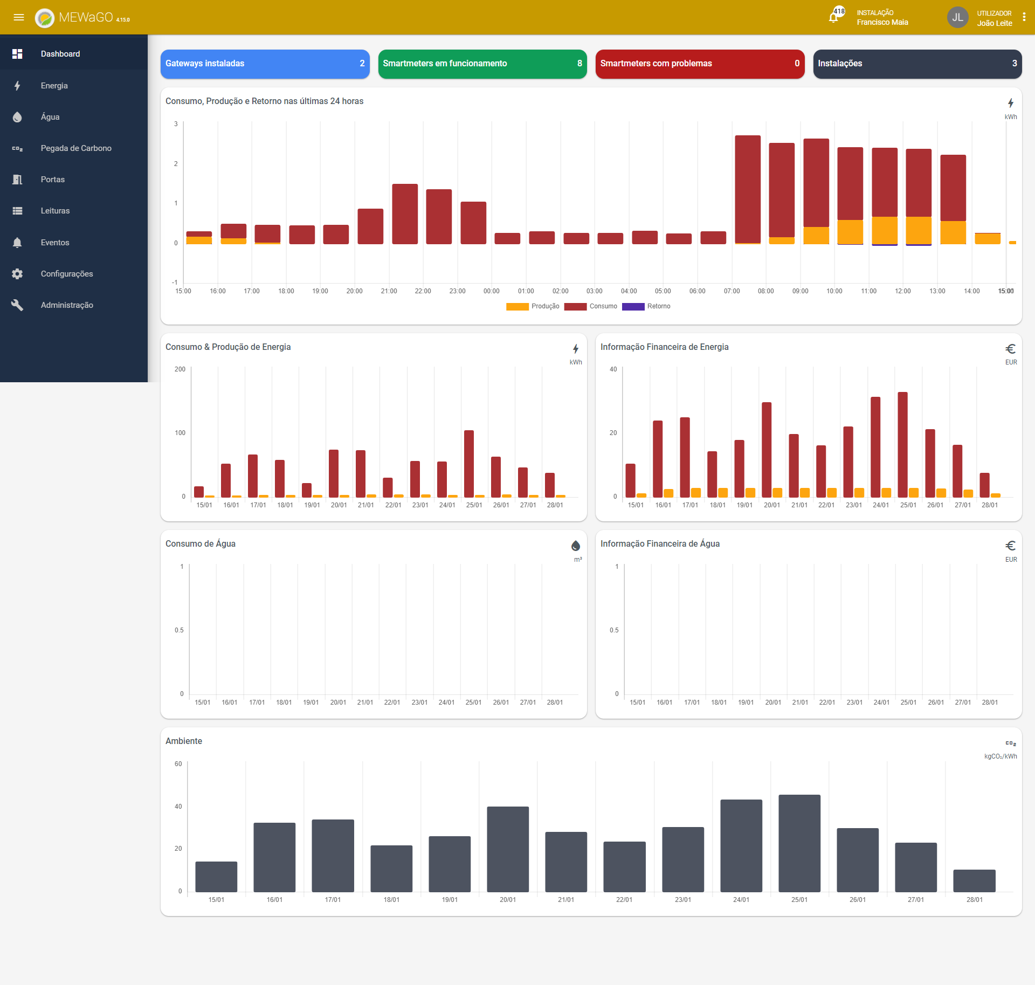Click the 12:00 stacked bar

[x=919, y=197]
